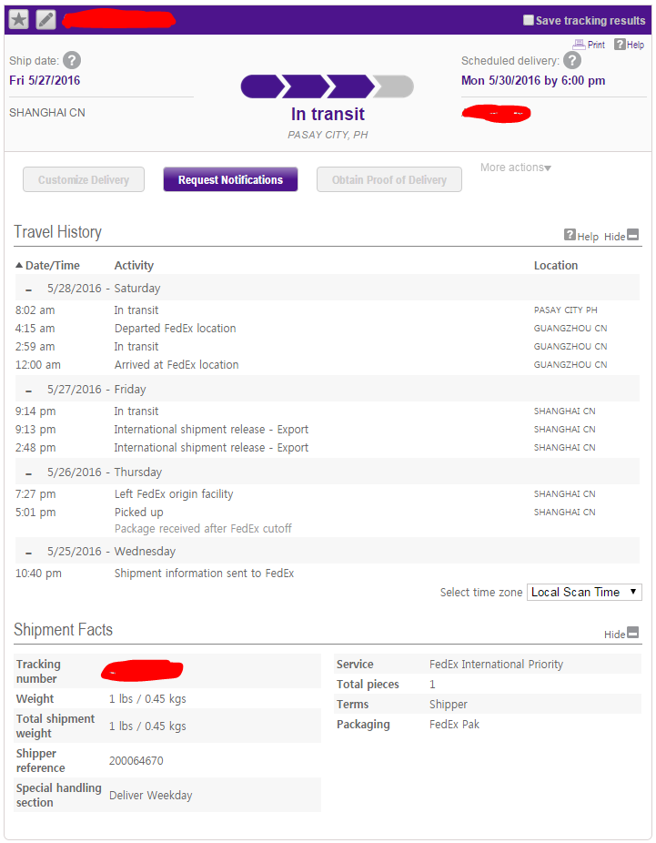The width and height of the screenshot is (656, 843).
Task: Click the pencil edit nickname icon
Action: pyautogui.click(x=45, y=19)
